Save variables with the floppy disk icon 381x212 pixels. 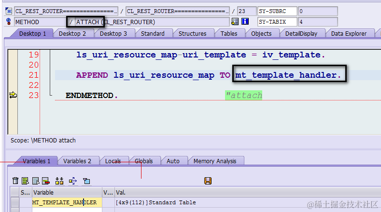(x=208, y=181)
